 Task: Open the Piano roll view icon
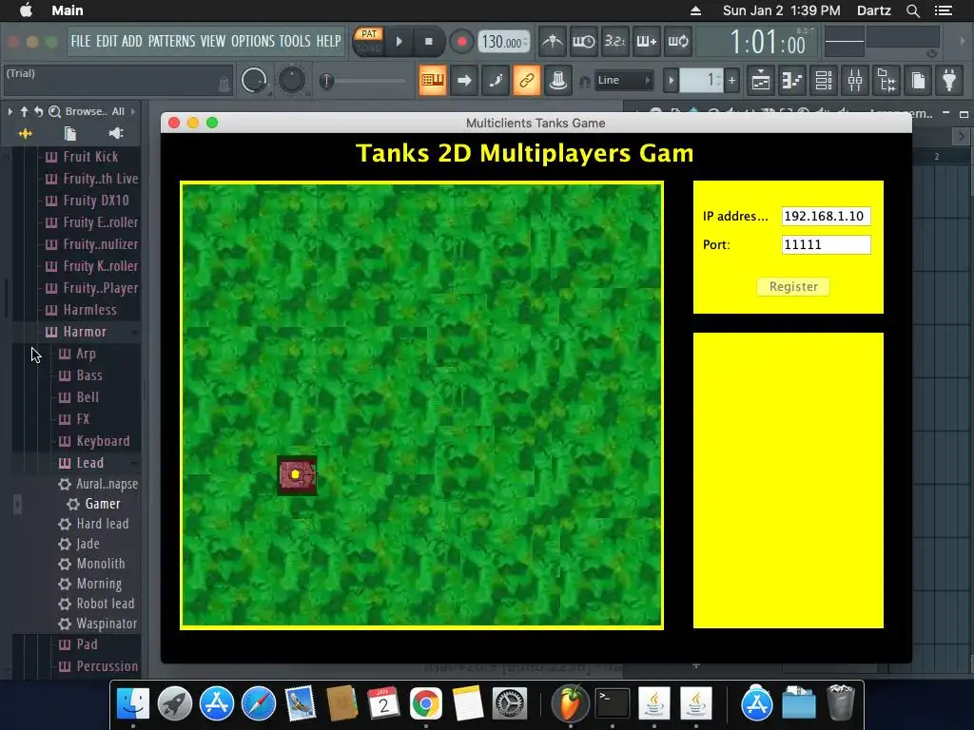(792, 80)
